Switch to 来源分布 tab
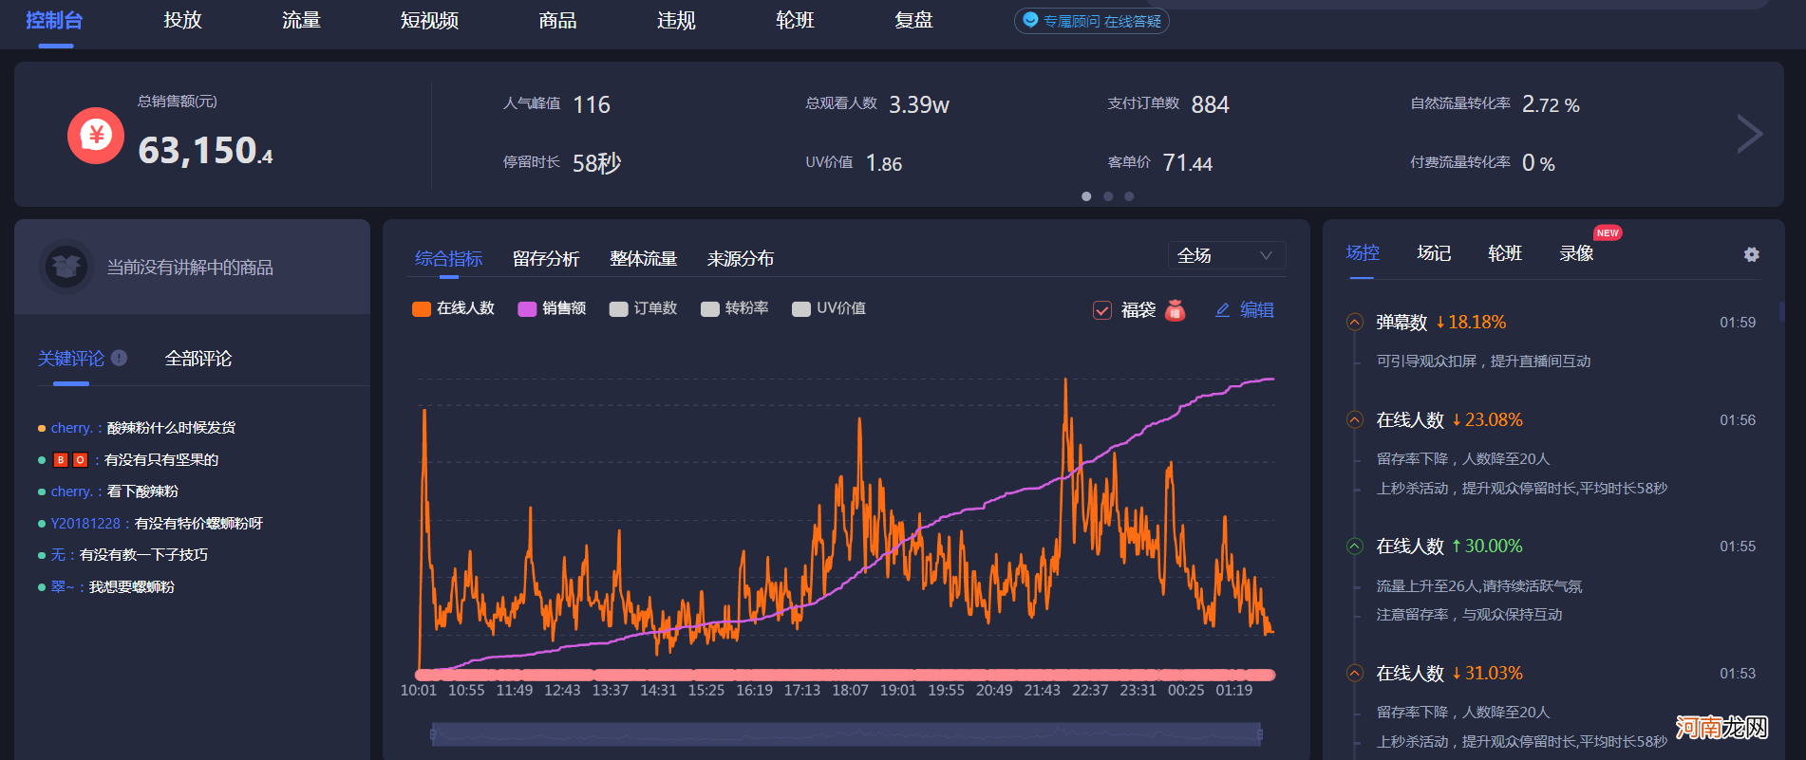1806x760 pixels. point(741,258)
